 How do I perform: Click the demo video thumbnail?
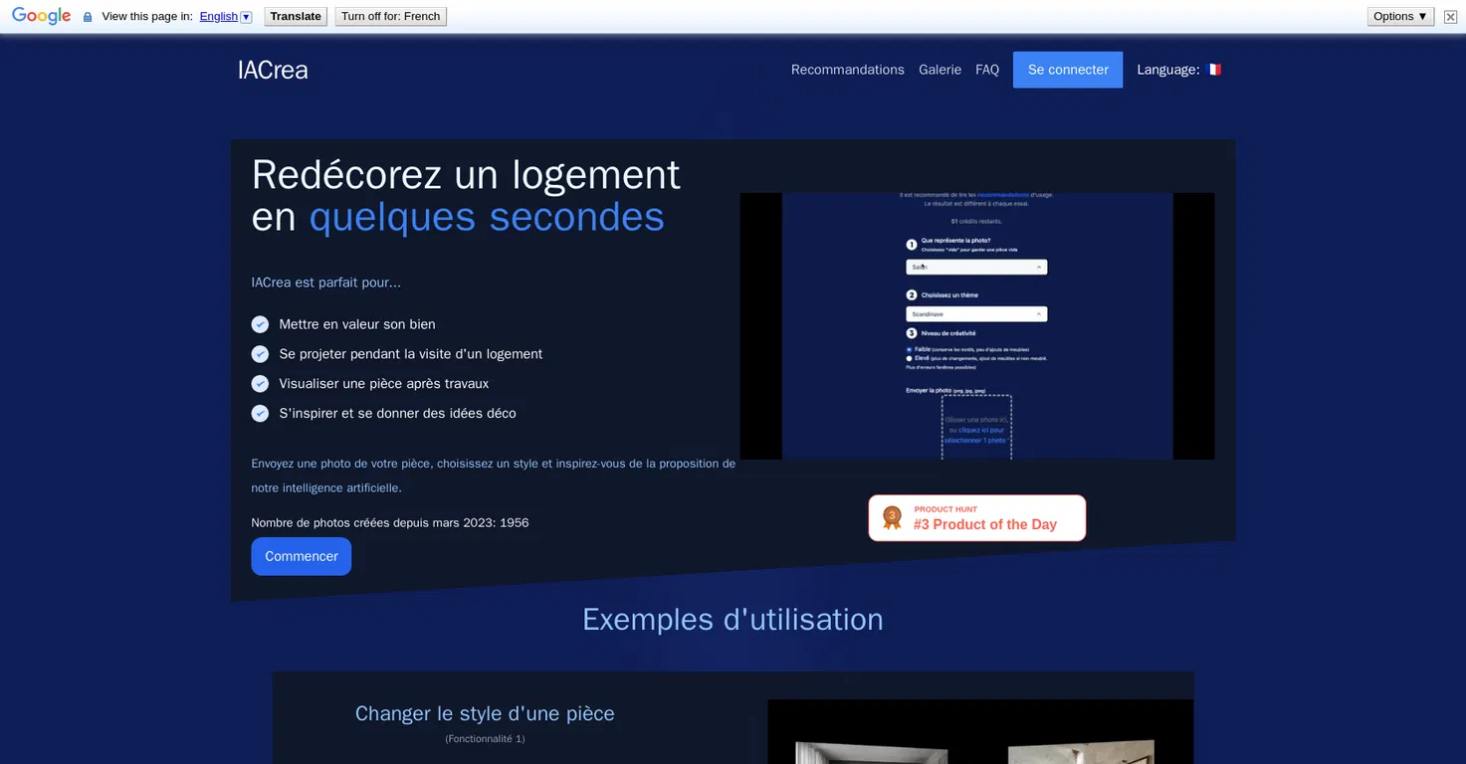[x=977, y=326]
